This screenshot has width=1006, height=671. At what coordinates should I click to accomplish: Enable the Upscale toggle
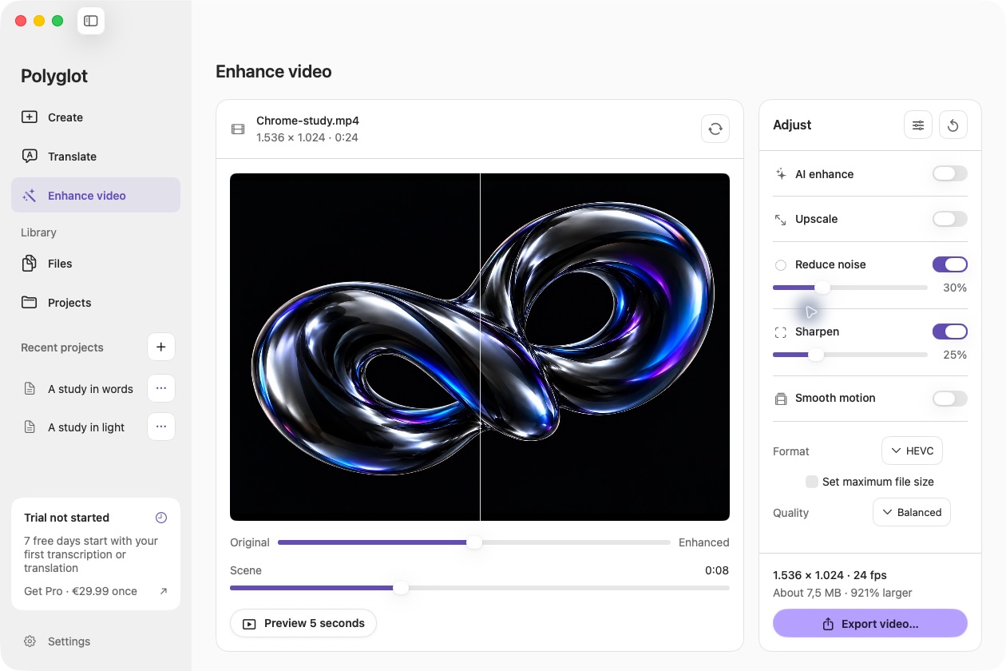950,219
